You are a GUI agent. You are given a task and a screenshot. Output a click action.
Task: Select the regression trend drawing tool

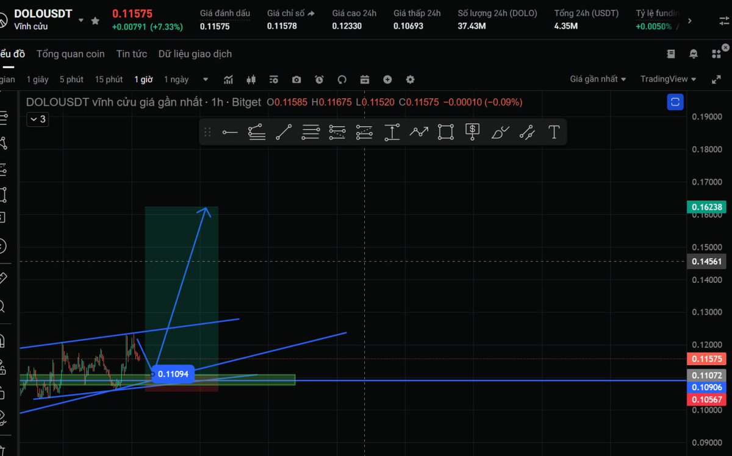[x=257, y=132]
